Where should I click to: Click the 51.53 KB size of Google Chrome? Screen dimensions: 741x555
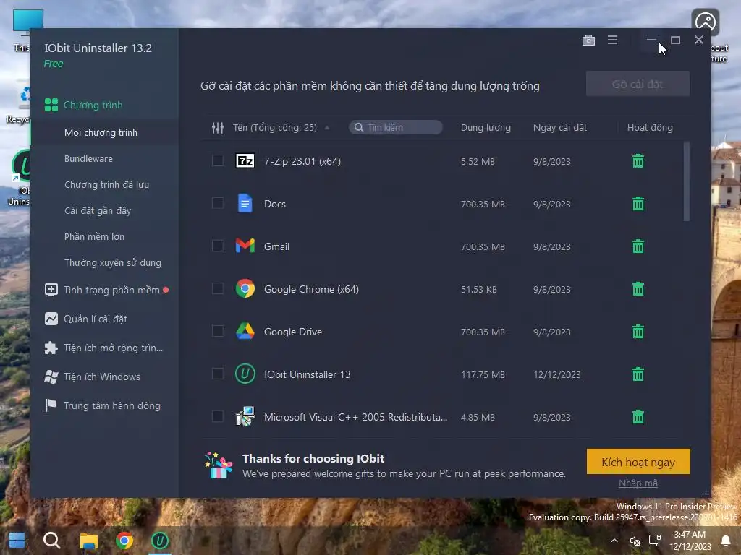479,289
